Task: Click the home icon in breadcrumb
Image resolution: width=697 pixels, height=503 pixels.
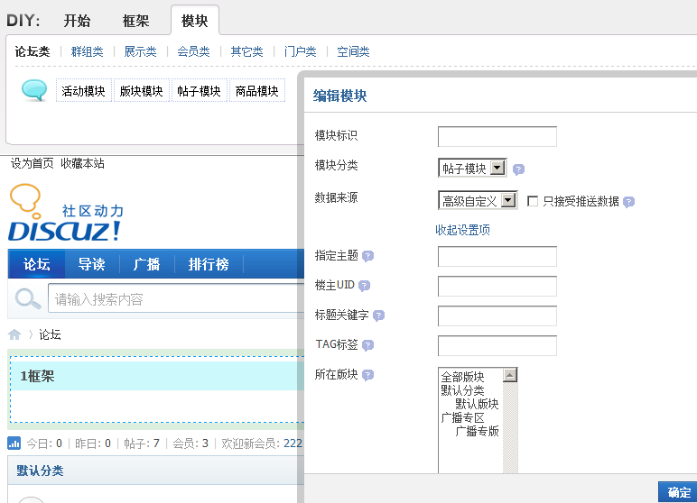Action: pos(14,334)
